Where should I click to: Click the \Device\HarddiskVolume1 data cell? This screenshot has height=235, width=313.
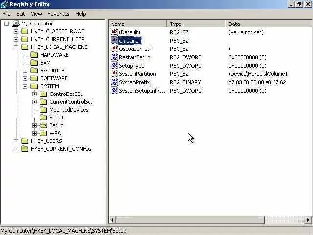(258, 74)
